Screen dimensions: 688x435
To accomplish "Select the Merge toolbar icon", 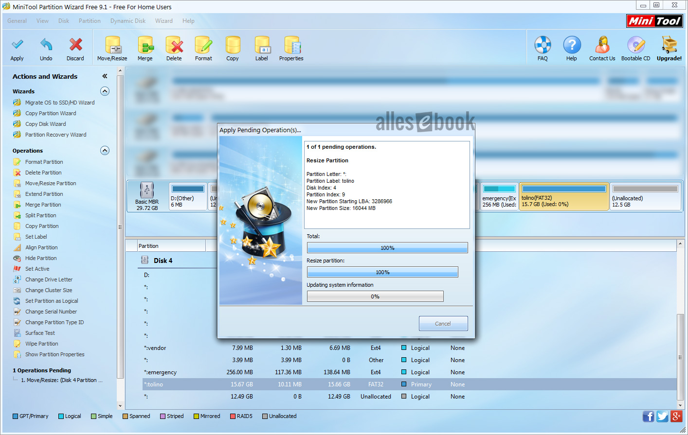I will [145, 45].
